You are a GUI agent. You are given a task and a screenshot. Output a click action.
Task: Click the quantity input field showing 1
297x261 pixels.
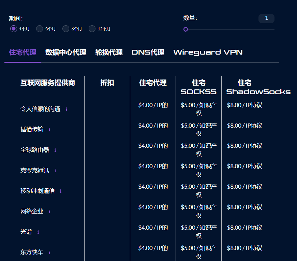pos(266,18)
